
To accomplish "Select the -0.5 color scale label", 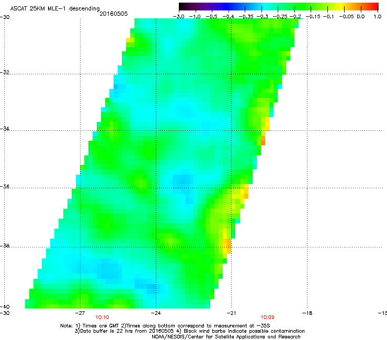I will (x=211, y=17).
